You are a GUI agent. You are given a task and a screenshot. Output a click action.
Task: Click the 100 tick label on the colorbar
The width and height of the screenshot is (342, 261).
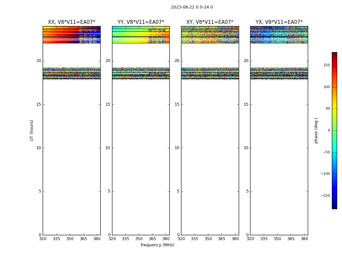pyautogui.click(x=327, y=87)
